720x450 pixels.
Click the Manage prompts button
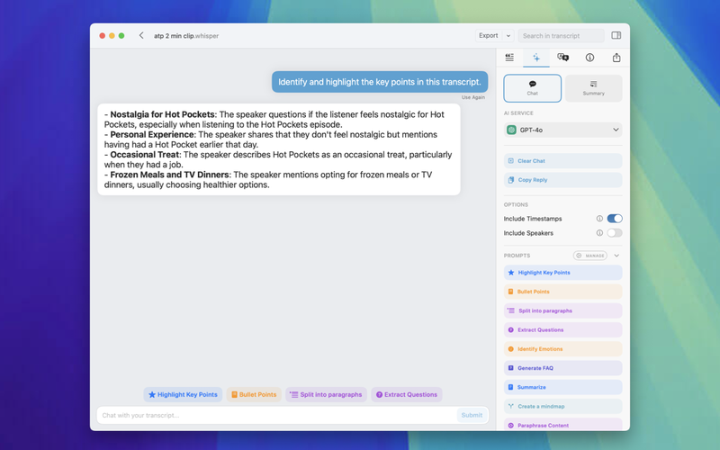coord(590,256)
